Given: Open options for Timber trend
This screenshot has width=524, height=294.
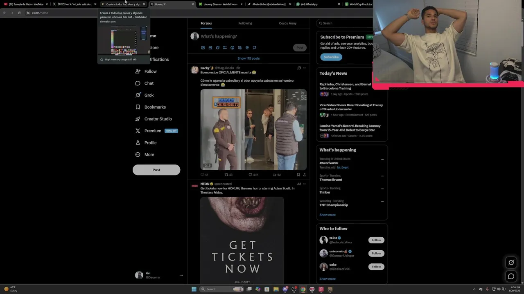Looking at the screenshot, I should click(x=382, y=189).
